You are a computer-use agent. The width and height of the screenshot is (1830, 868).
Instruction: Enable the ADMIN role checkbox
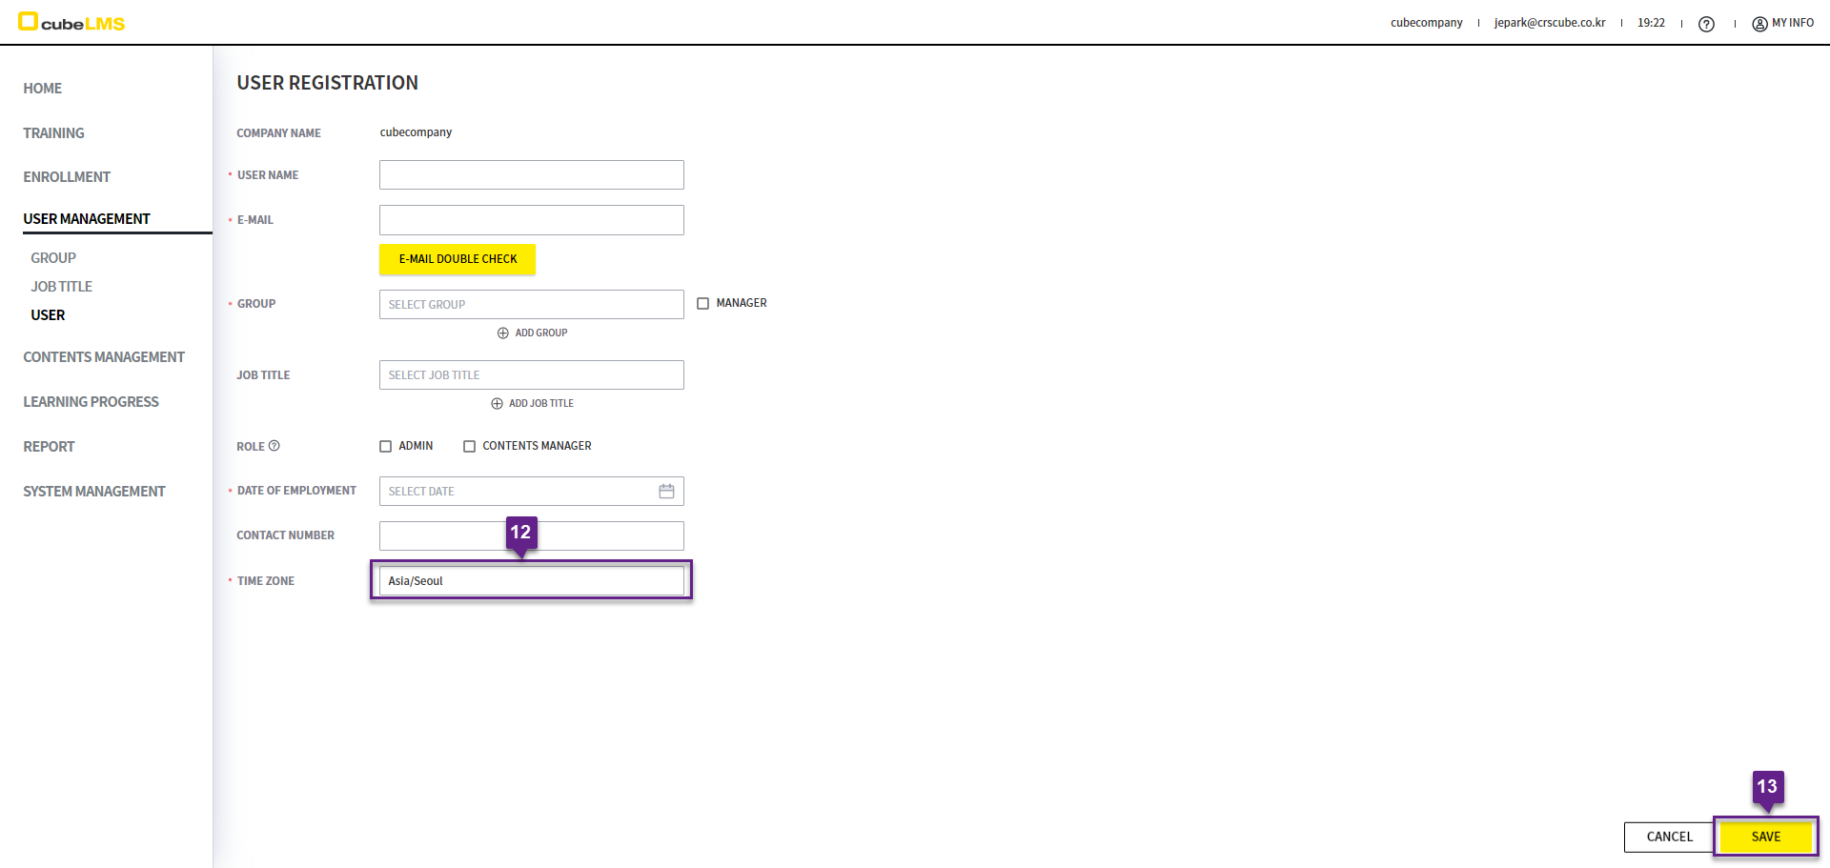[x=386, y=447]
